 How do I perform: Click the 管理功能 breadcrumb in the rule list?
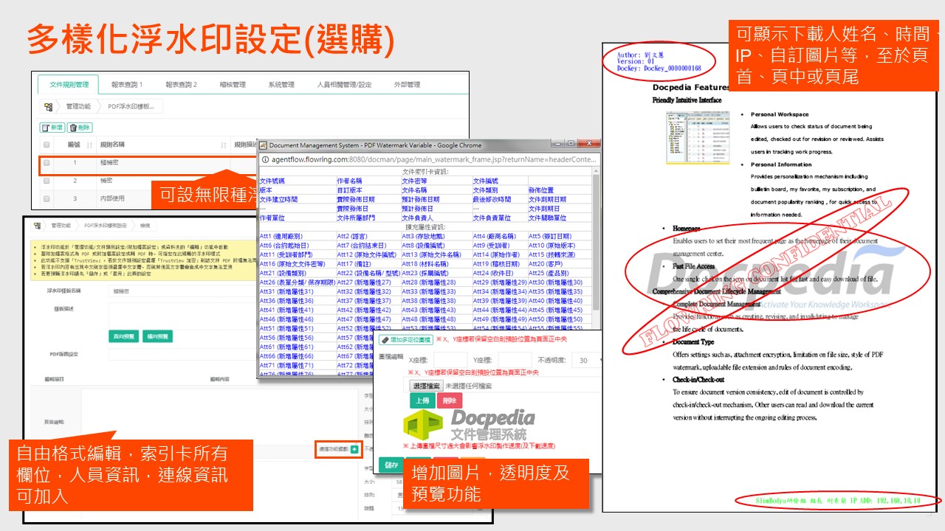[x=78, y=106]
